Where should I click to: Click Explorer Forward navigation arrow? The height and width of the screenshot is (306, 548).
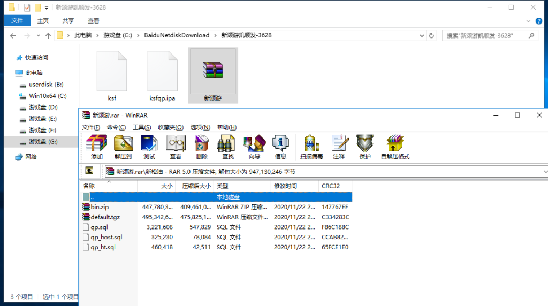[x=27, y=36]
